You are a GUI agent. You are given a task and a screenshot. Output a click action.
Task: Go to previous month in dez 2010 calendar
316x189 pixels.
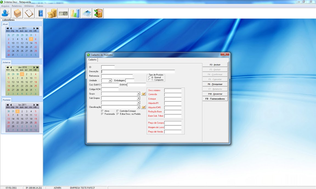(11, 67)
